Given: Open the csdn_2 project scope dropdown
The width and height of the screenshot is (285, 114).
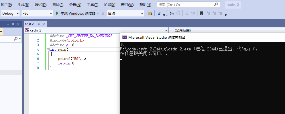Looking at the screenshot, I should point(96,30).
